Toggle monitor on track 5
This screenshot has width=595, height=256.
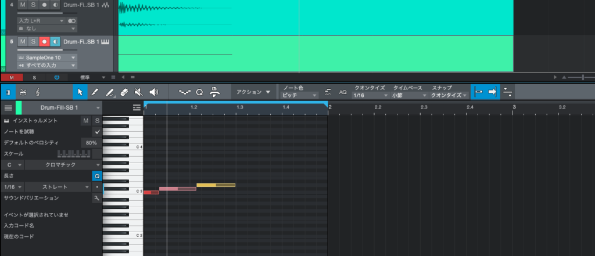pyautogui.click(x=55, y=42)
